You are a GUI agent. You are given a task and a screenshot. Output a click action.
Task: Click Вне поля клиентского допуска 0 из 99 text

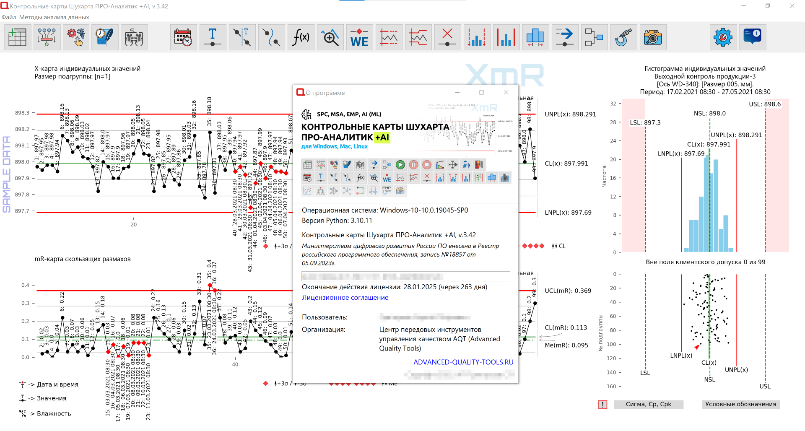(706, 262)
